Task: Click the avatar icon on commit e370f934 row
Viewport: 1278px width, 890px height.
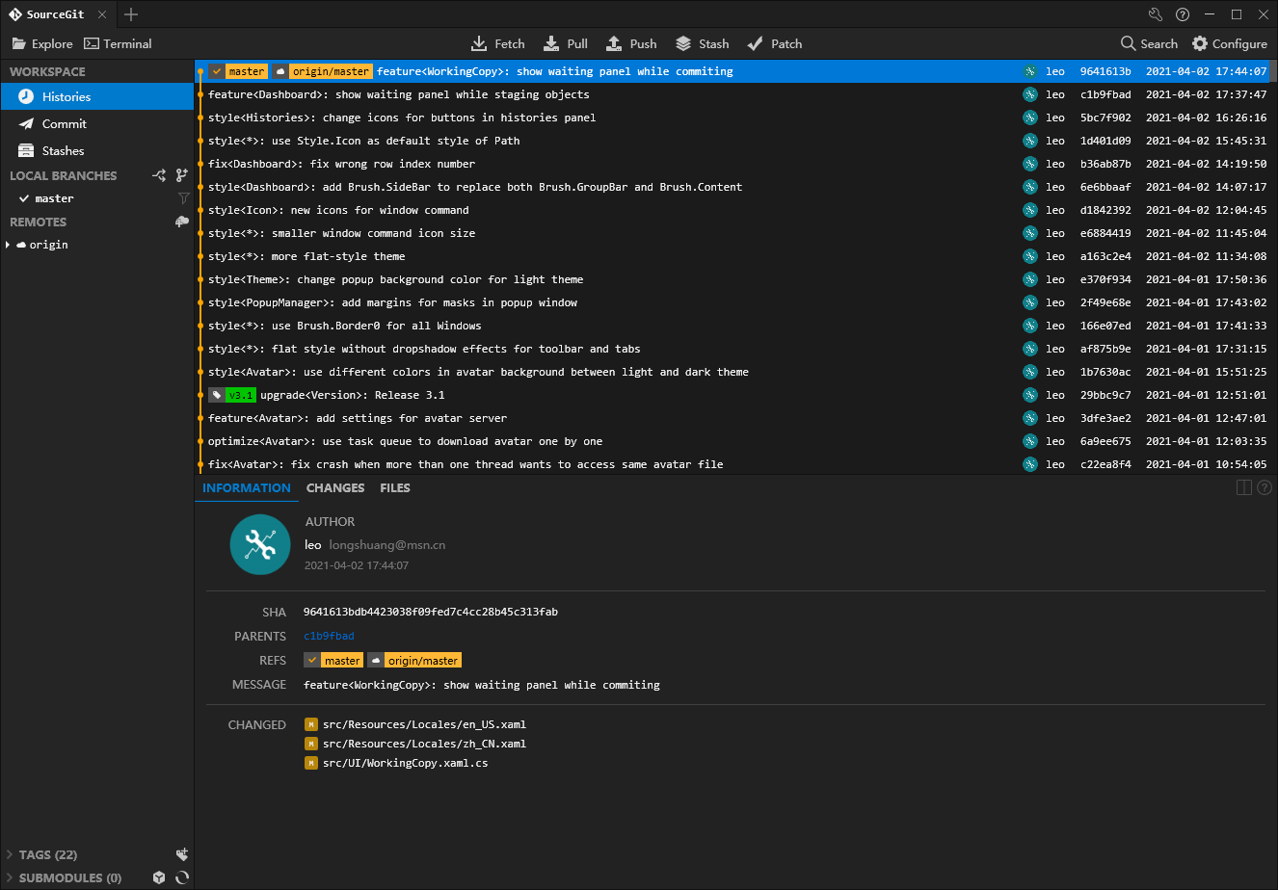Action: (x=1029, y=279)
